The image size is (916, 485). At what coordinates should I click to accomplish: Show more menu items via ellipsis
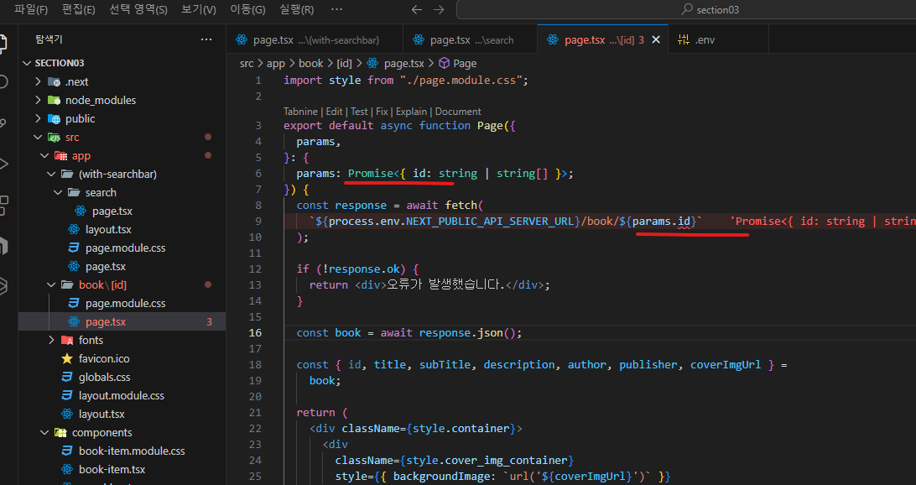point(336,9)
